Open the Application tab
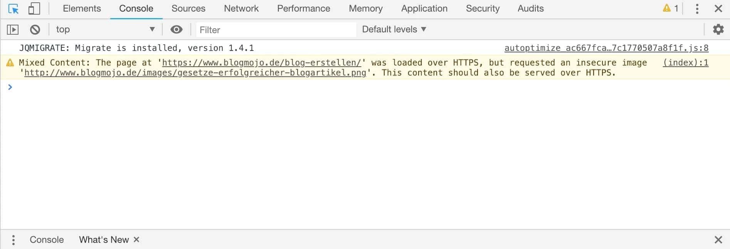 click(x=424, y=8)
